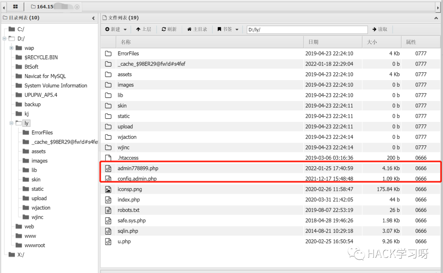Click the tree folder icon for wjinc
This screenshot has width=443, height=273.
[x=26, y=217]
